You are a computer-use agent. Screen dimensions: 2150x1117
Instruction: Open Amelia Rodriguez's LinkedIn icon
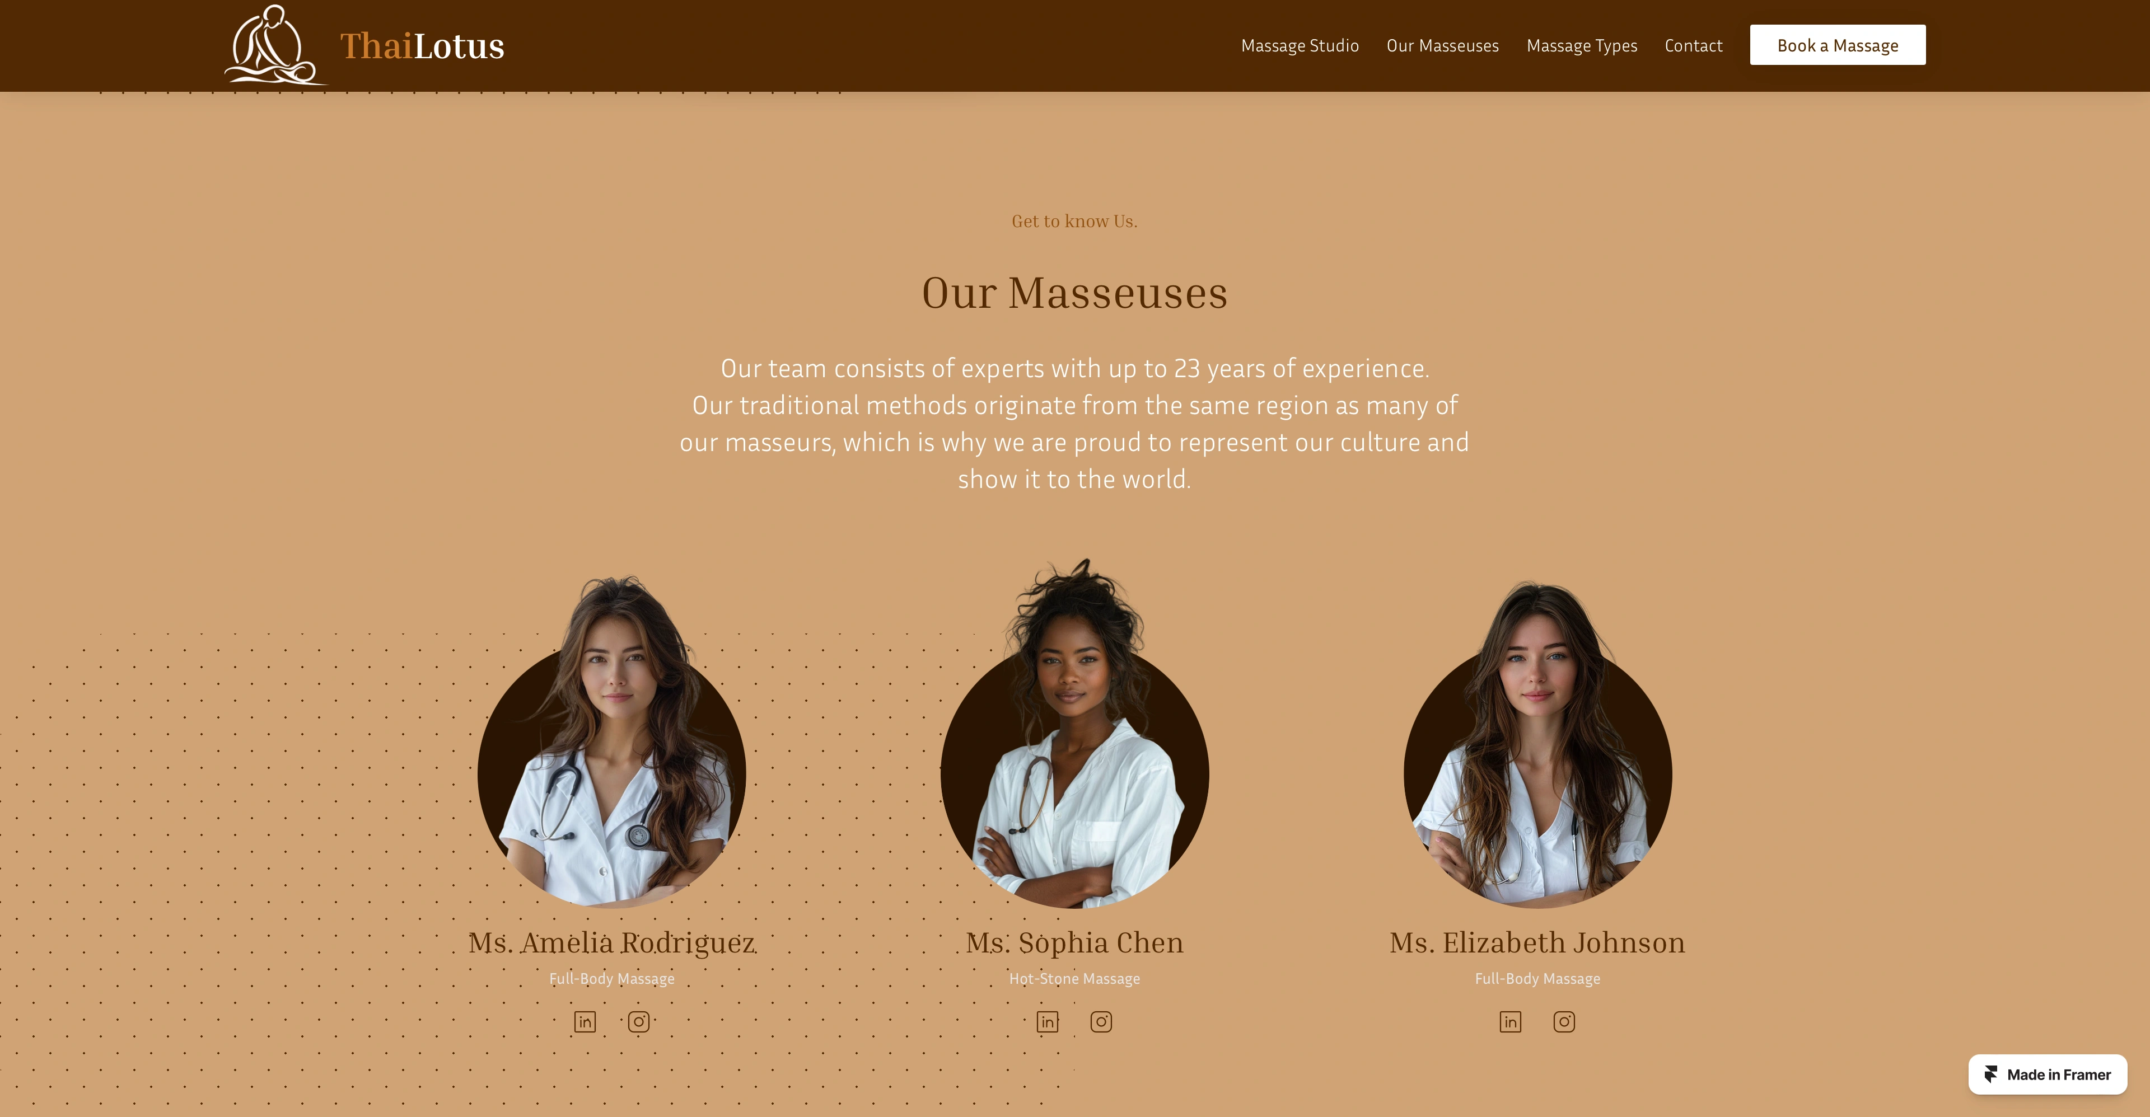pyautogui.click(x=584, y=1022)
